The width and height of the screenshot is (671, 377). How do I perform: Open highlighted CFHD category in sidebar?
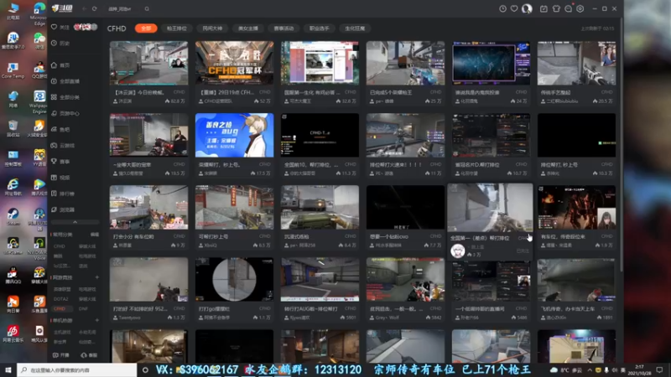[60, 308]
